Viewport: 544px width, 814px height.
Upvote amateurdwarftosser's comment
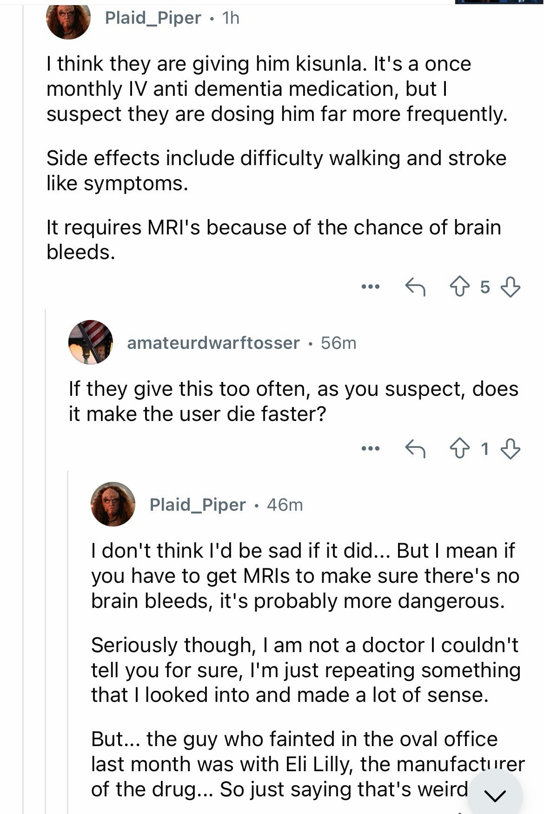coord(460,449)
